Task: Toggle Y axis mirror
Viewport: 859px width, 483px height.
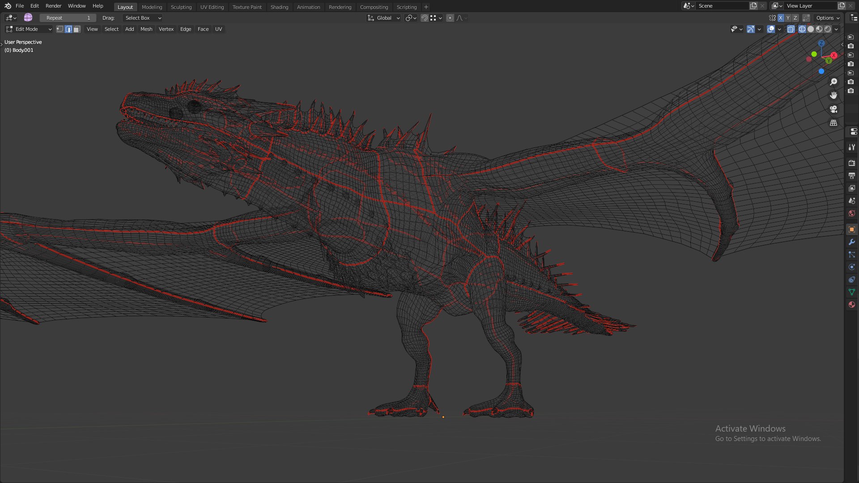Action: point(788,18)
